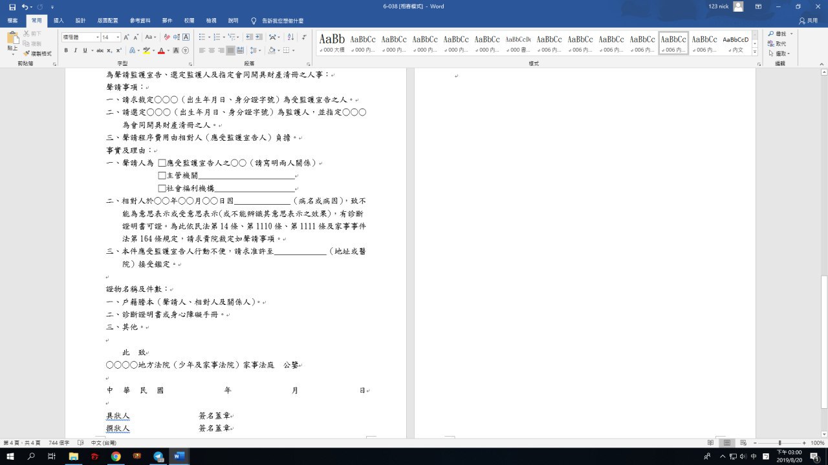Open Telegram from the taskbar

pyautogui.click(x=158, y=457)
